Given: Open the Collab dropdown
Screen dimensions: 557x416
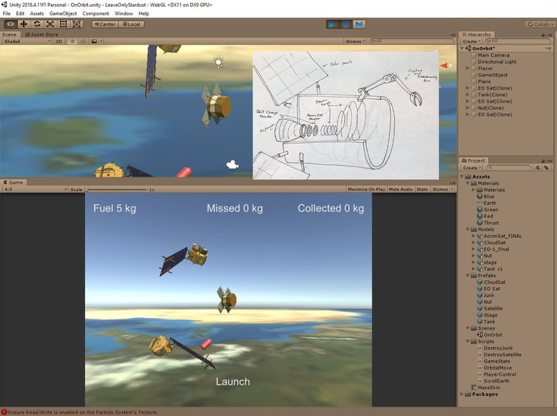Looking at the screenshot, I should point(540,24).
